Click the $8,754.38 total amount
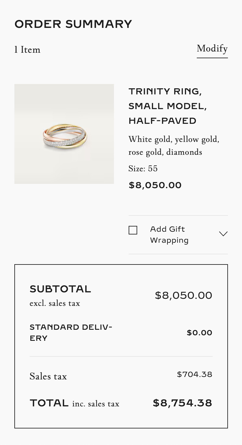Image resolution: width=242 pixels, height=445 pixels. [x=182, y=403]
